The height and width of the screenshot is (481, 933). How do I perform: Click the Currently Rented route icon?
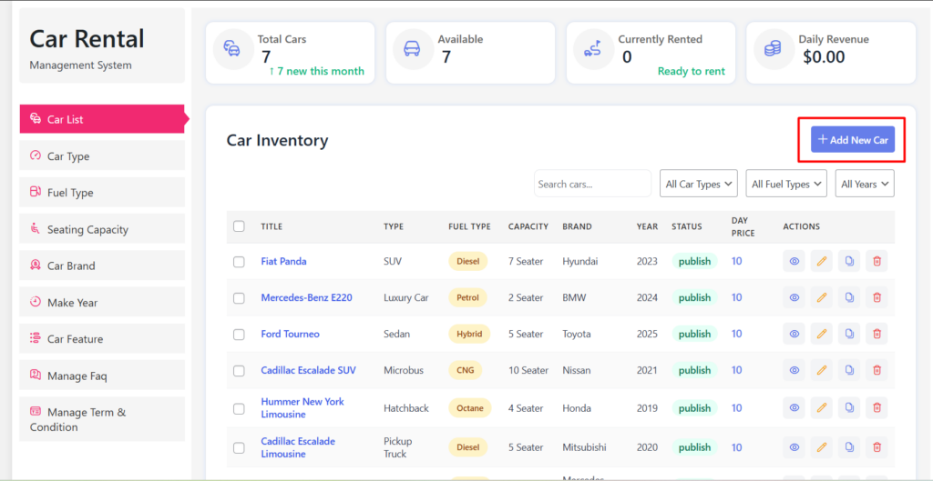click(592, 49)
